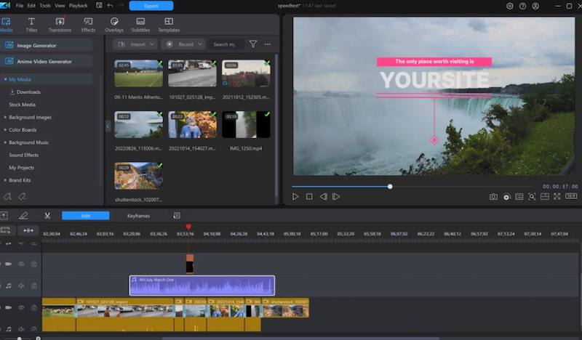The width and height of the screenshot is (582, 340).
Task: Open the 16:9 aspect ratio selector
Action: pyautogui.click(x=571, y=196)
